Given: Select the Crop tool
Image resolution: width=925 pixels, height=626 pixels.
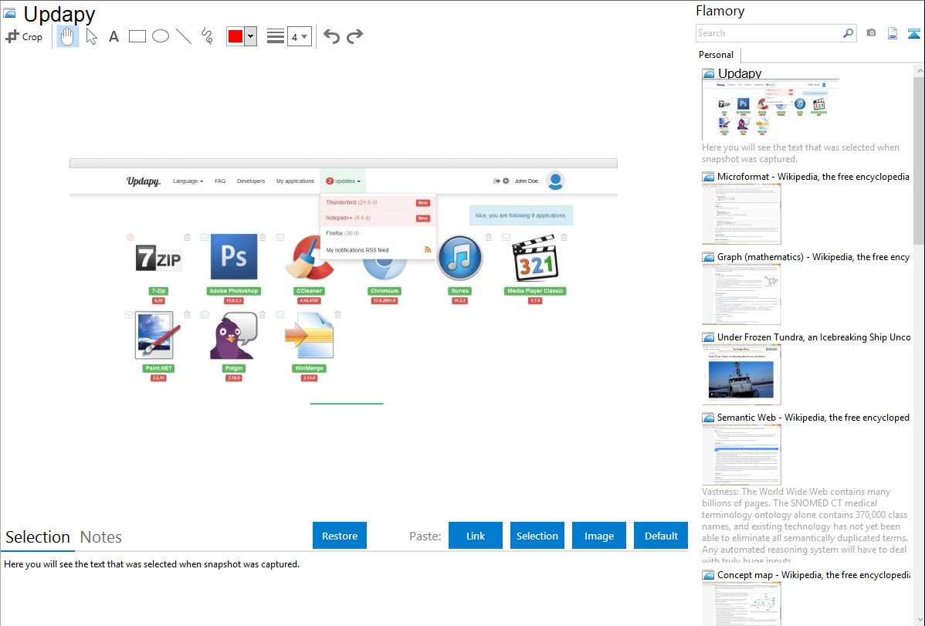Looking at the screenshot, I should (x=24, y=36).
